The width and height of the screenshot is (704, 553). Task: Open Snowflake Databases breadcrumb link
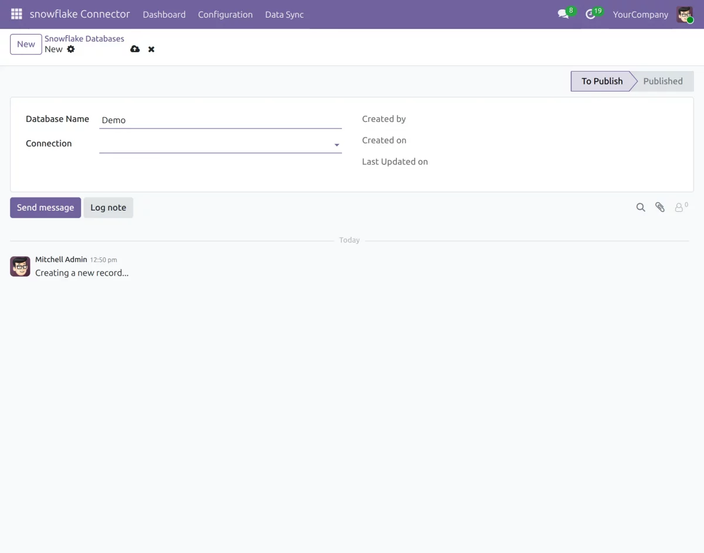pos(84,38)
